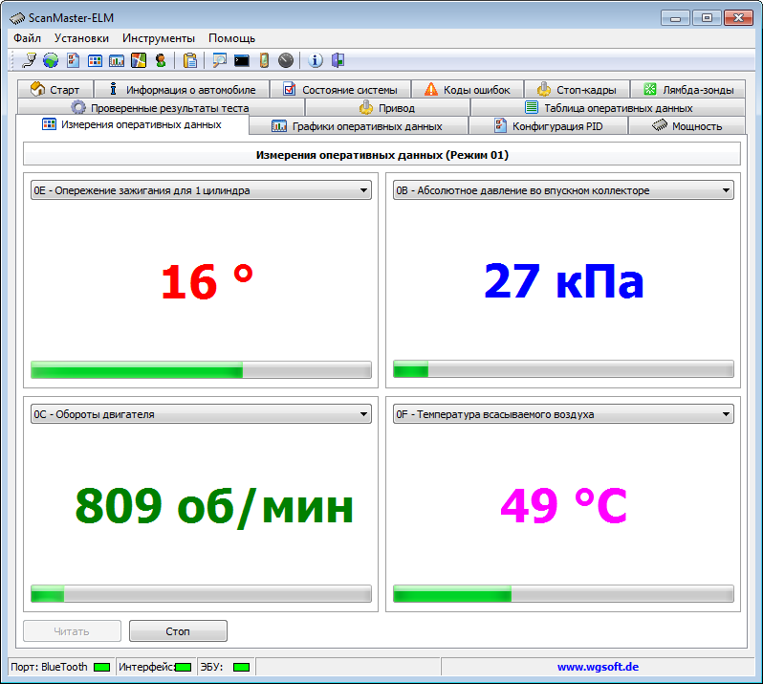Open the Состояние системы tab
The width and height of the screenshot is (763, 684).
point(340,90)
